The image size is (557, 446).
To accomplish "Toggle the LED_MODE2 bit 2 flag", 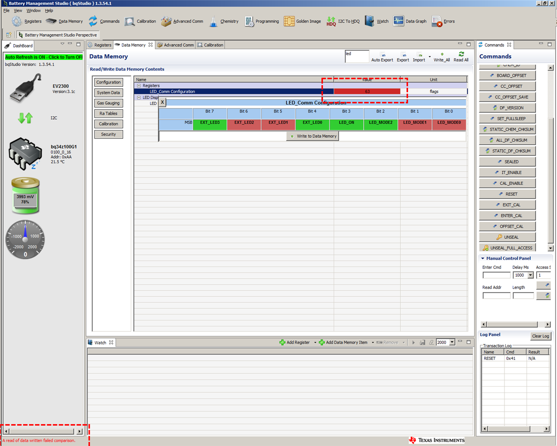I will click(380, 125).
